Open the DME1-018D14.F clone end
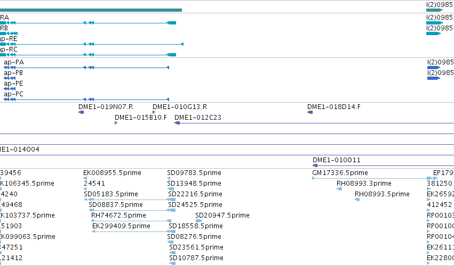This screenshot has width=454, height=266. (310, 112)
